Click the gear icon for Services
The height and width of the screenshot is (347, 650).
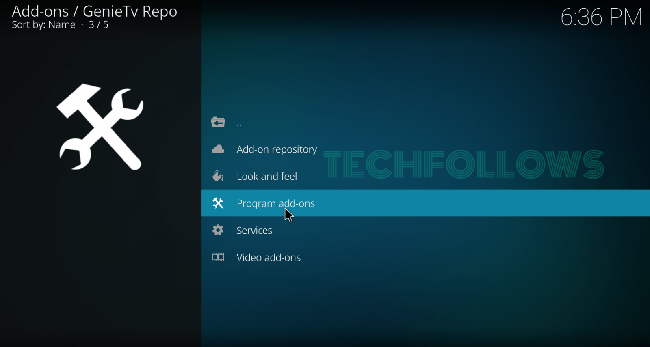click(218, 230)
